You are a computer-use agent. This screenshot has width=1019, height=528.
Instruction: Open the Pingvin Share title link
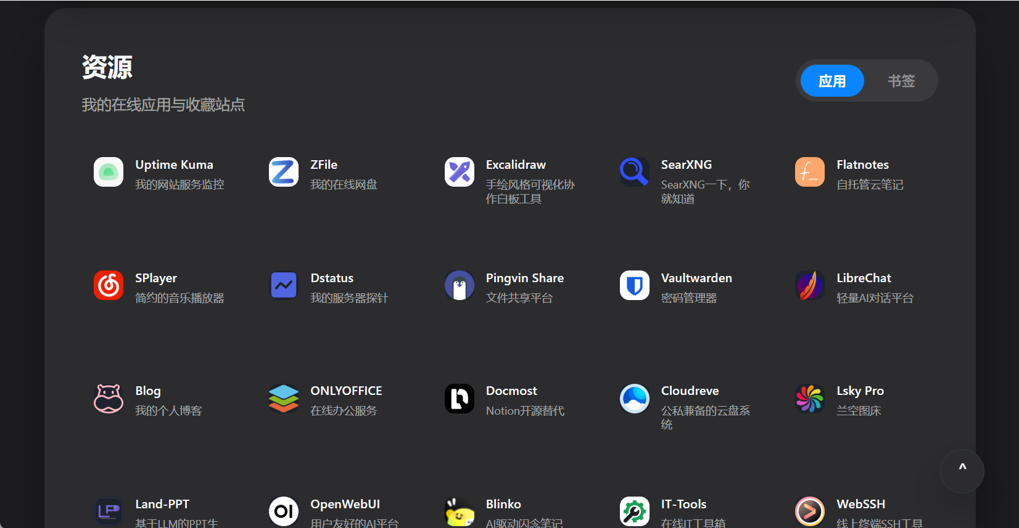point(524,278)
